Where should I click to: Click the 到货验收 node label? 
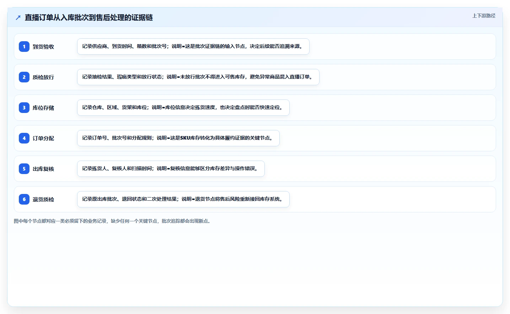(43, 47)
